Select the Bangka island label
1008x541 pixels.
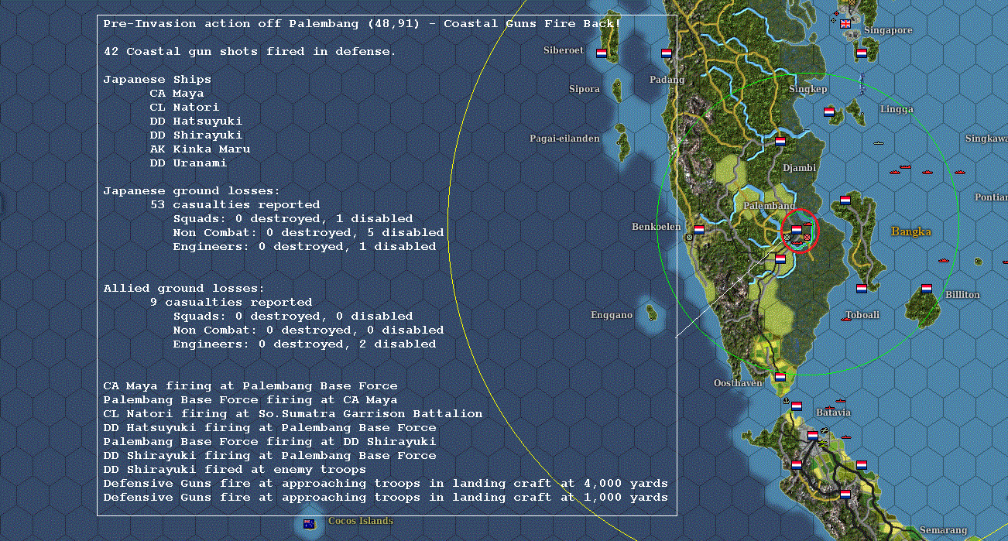point(911,231)
